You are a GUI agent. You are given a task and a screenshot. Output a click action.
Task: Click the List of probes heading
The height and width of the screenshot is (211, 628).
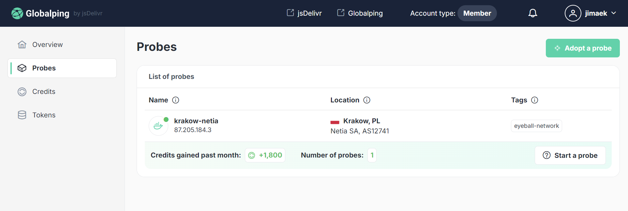171,77
